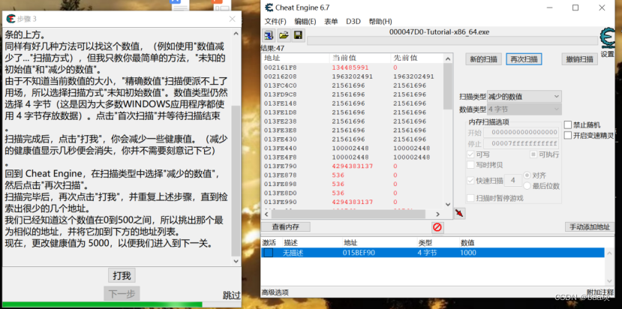This screenshot has height=309, width=622.
Task: Click the 查看内存 button
Action: (285, 227)
